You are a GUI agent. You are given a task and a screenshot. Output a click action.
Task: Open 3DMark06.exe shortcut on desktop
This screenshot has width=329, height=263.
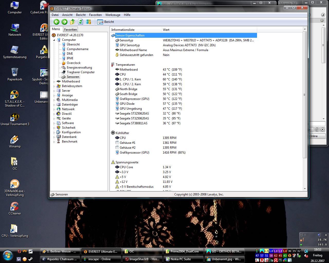[x=15, y=188]
